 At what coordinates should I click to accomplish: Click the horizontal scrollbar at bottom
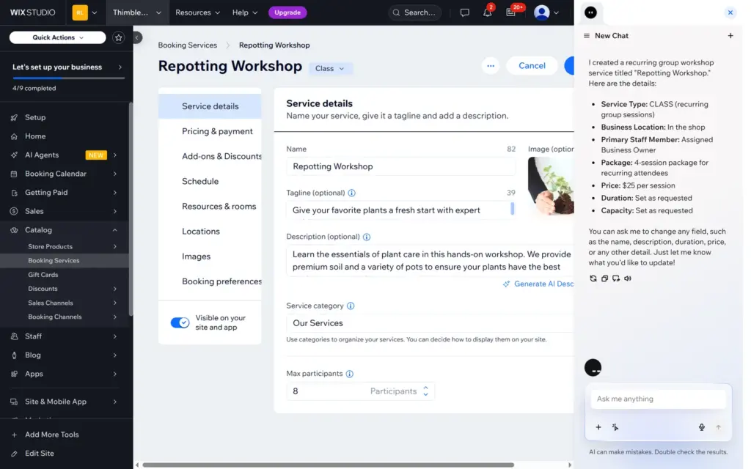pos(328,465)
